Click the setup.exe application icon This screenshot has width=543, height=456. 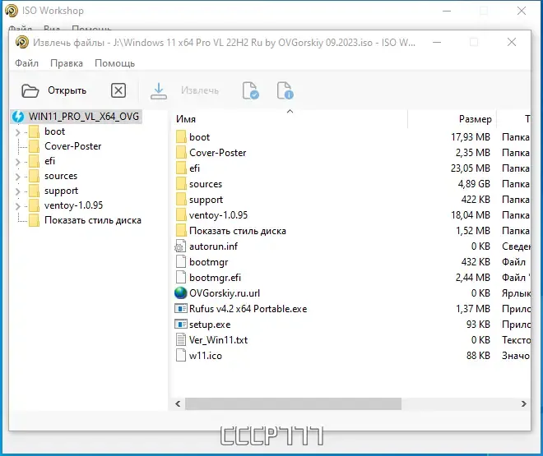click(x=181, y=325)
